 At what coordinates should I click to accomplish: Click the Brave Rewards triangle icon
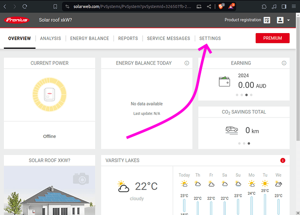coord(231,7)
